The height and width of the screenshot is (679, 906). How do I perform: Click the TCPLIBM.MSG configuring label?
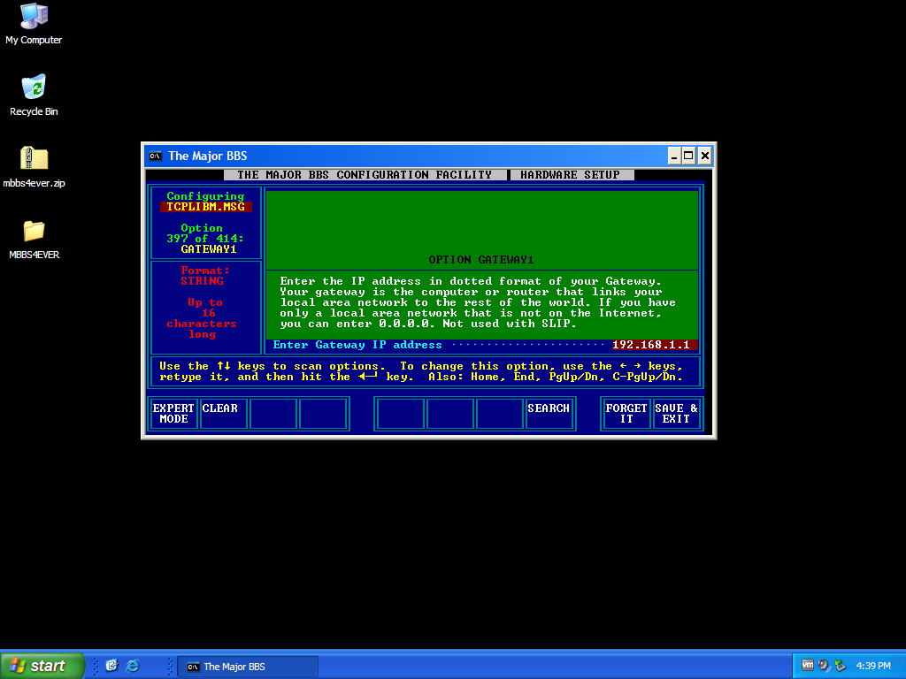point(205,207)
